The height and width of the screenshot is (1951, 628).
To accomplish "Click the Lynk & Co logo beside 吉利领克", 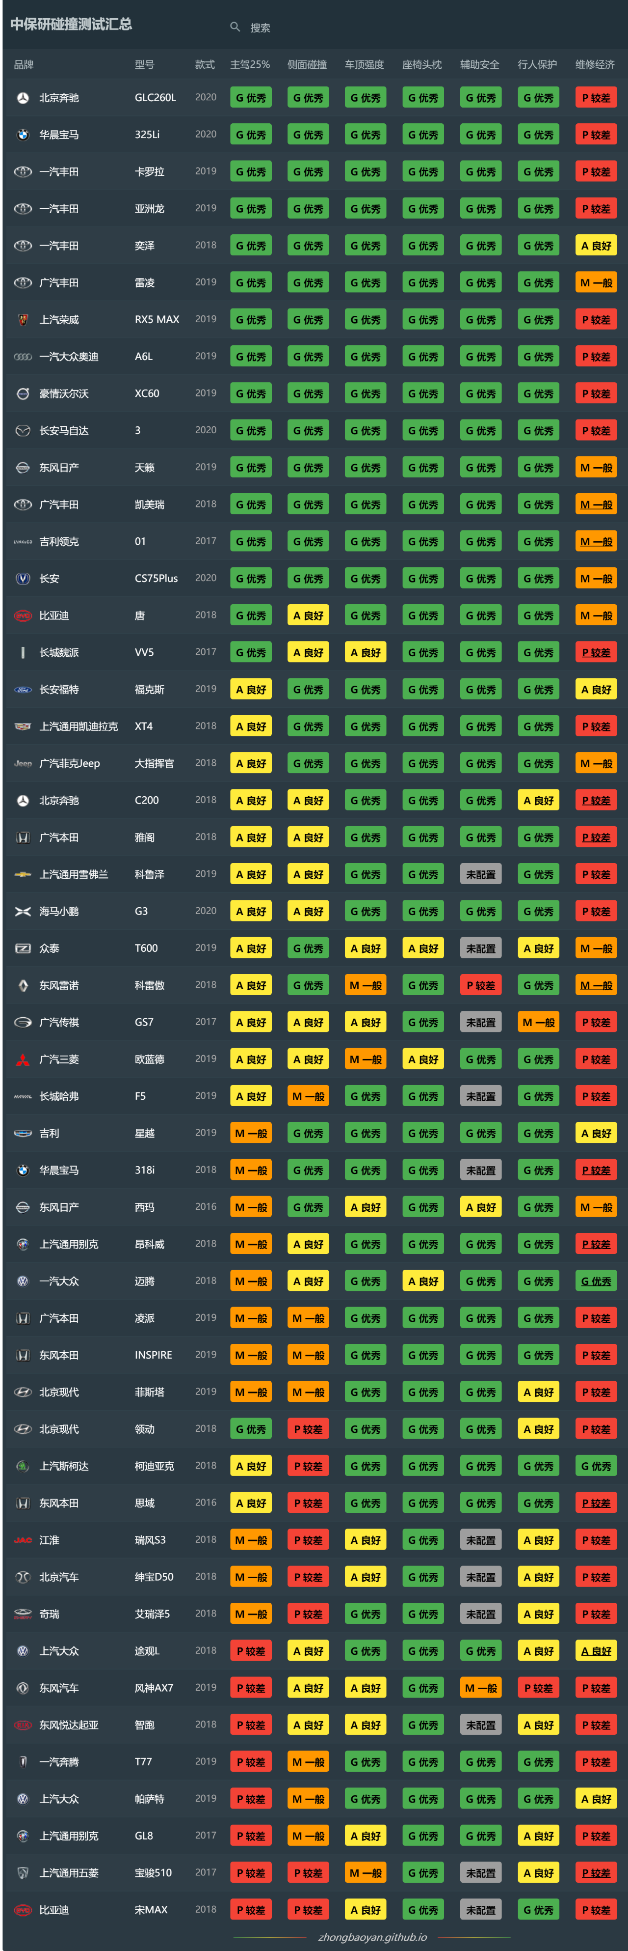I will tap(23, 541).
